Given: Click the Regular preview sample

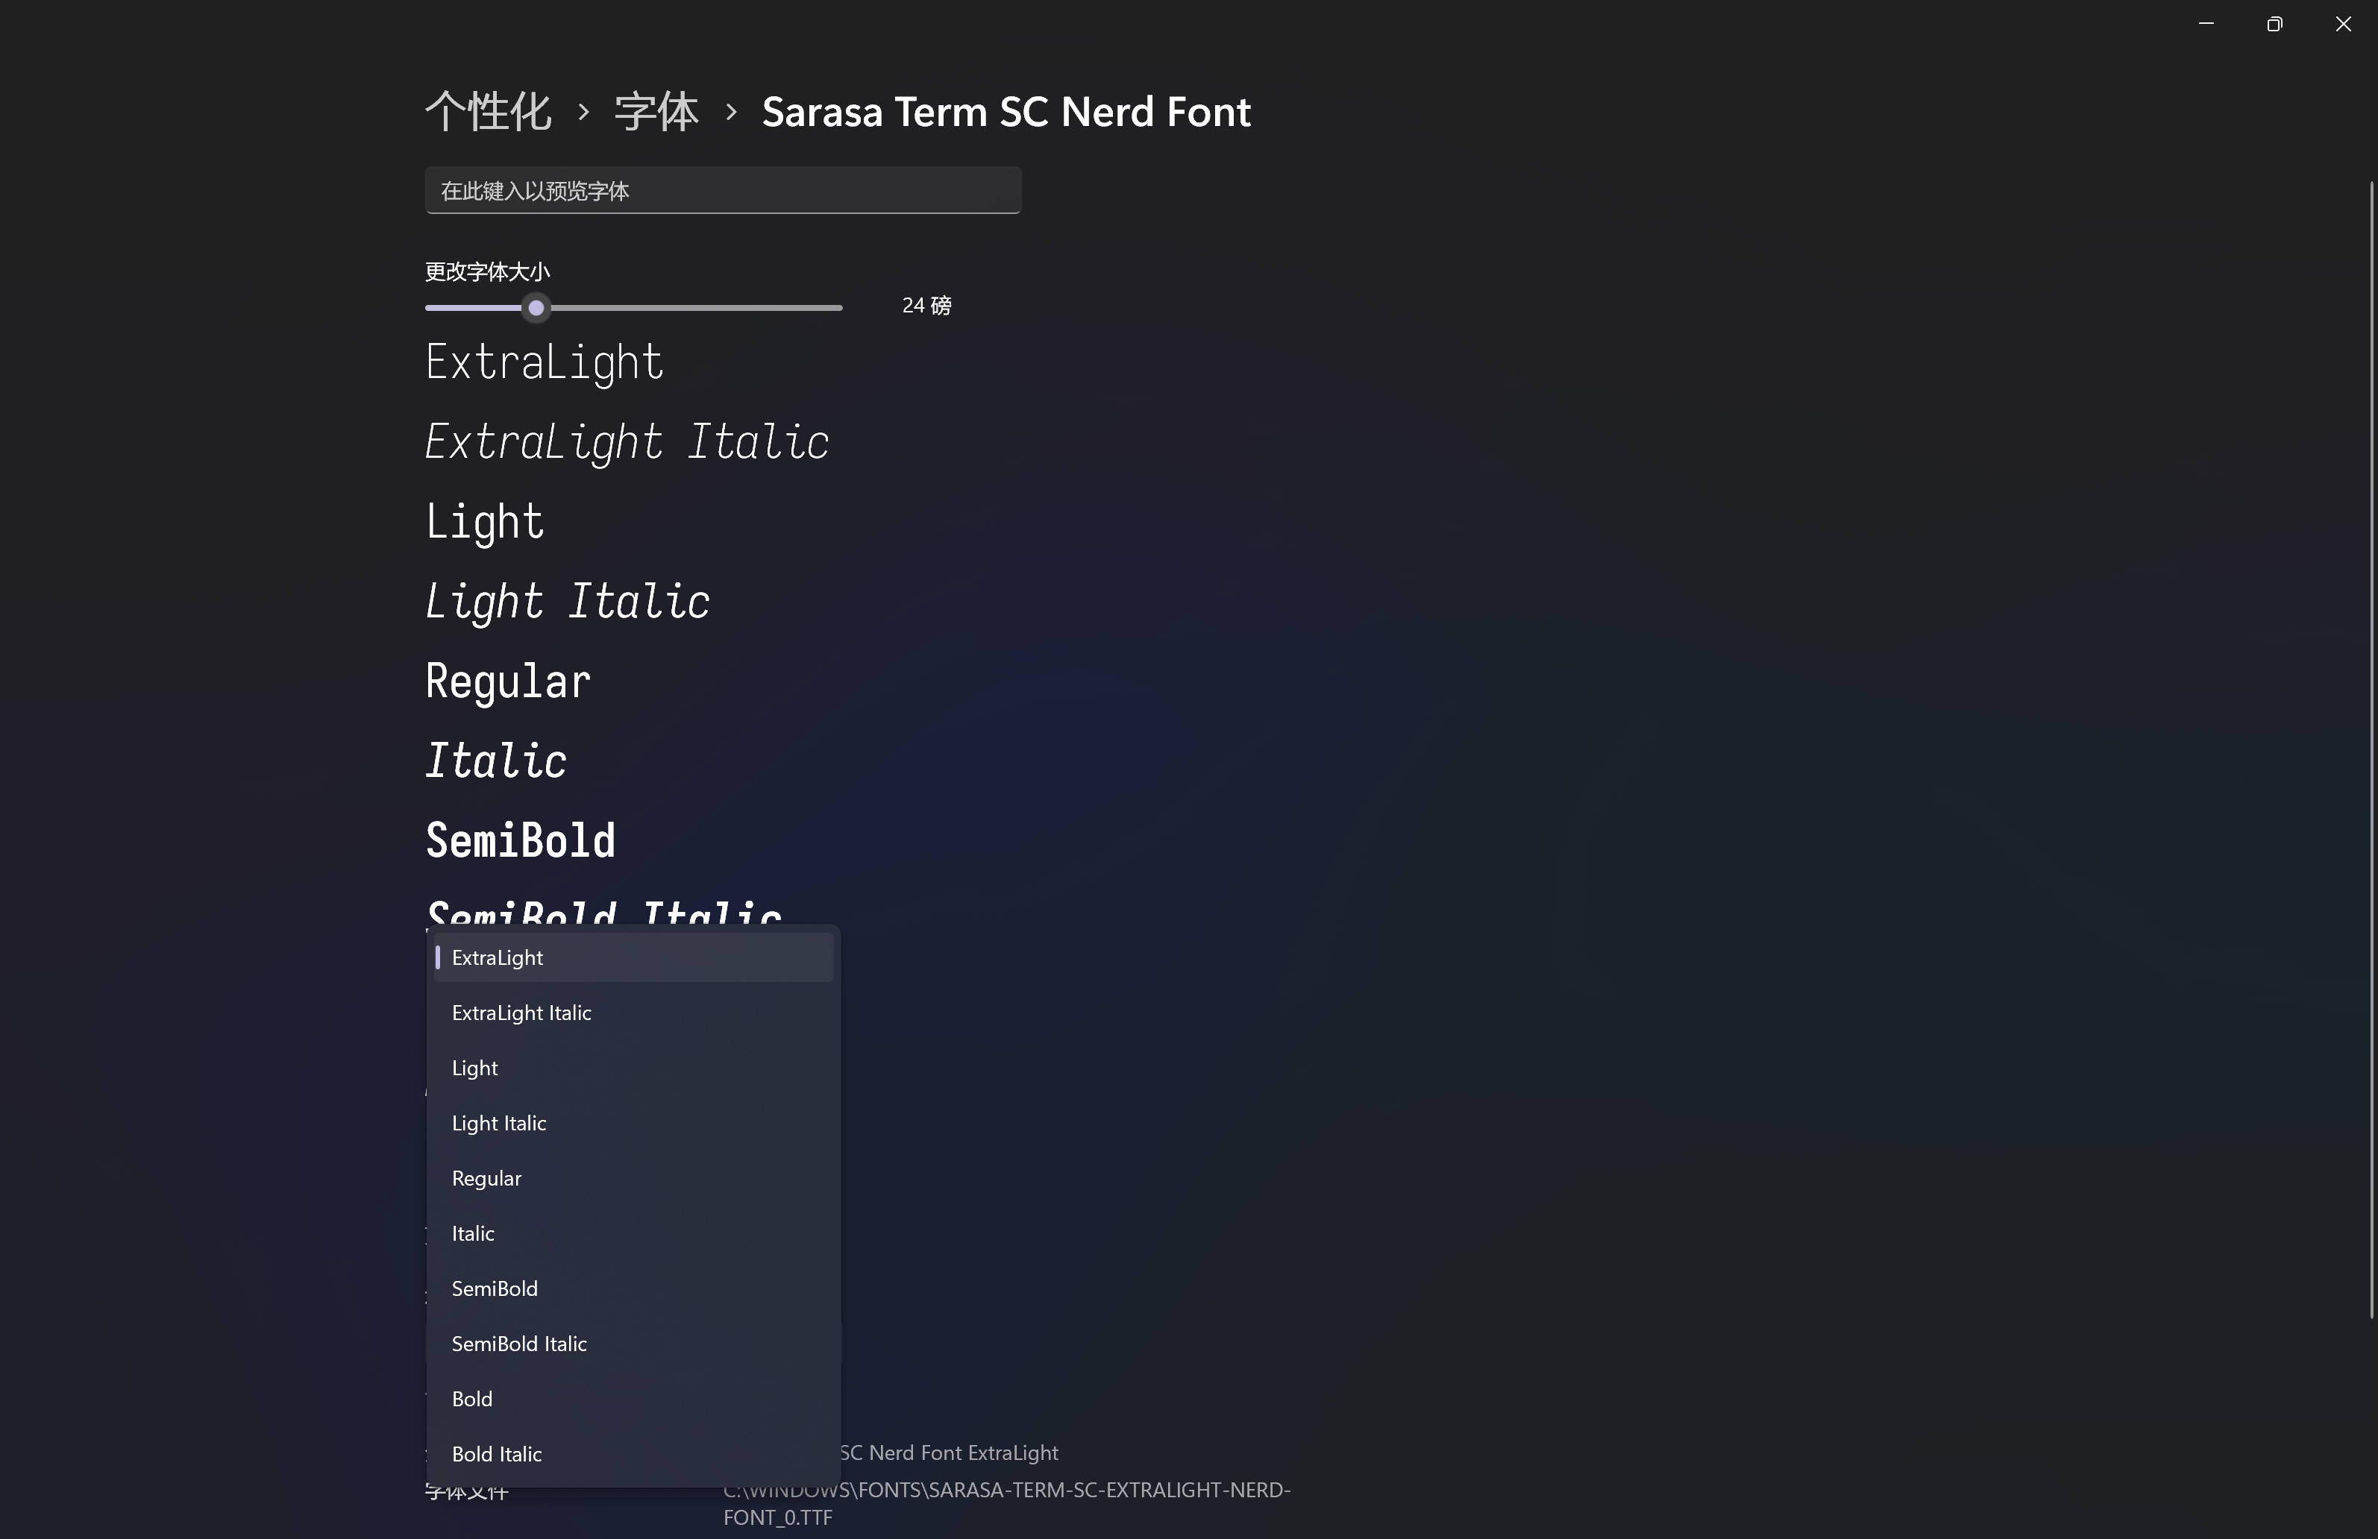Looking at the screenshot, I should 506,681.
